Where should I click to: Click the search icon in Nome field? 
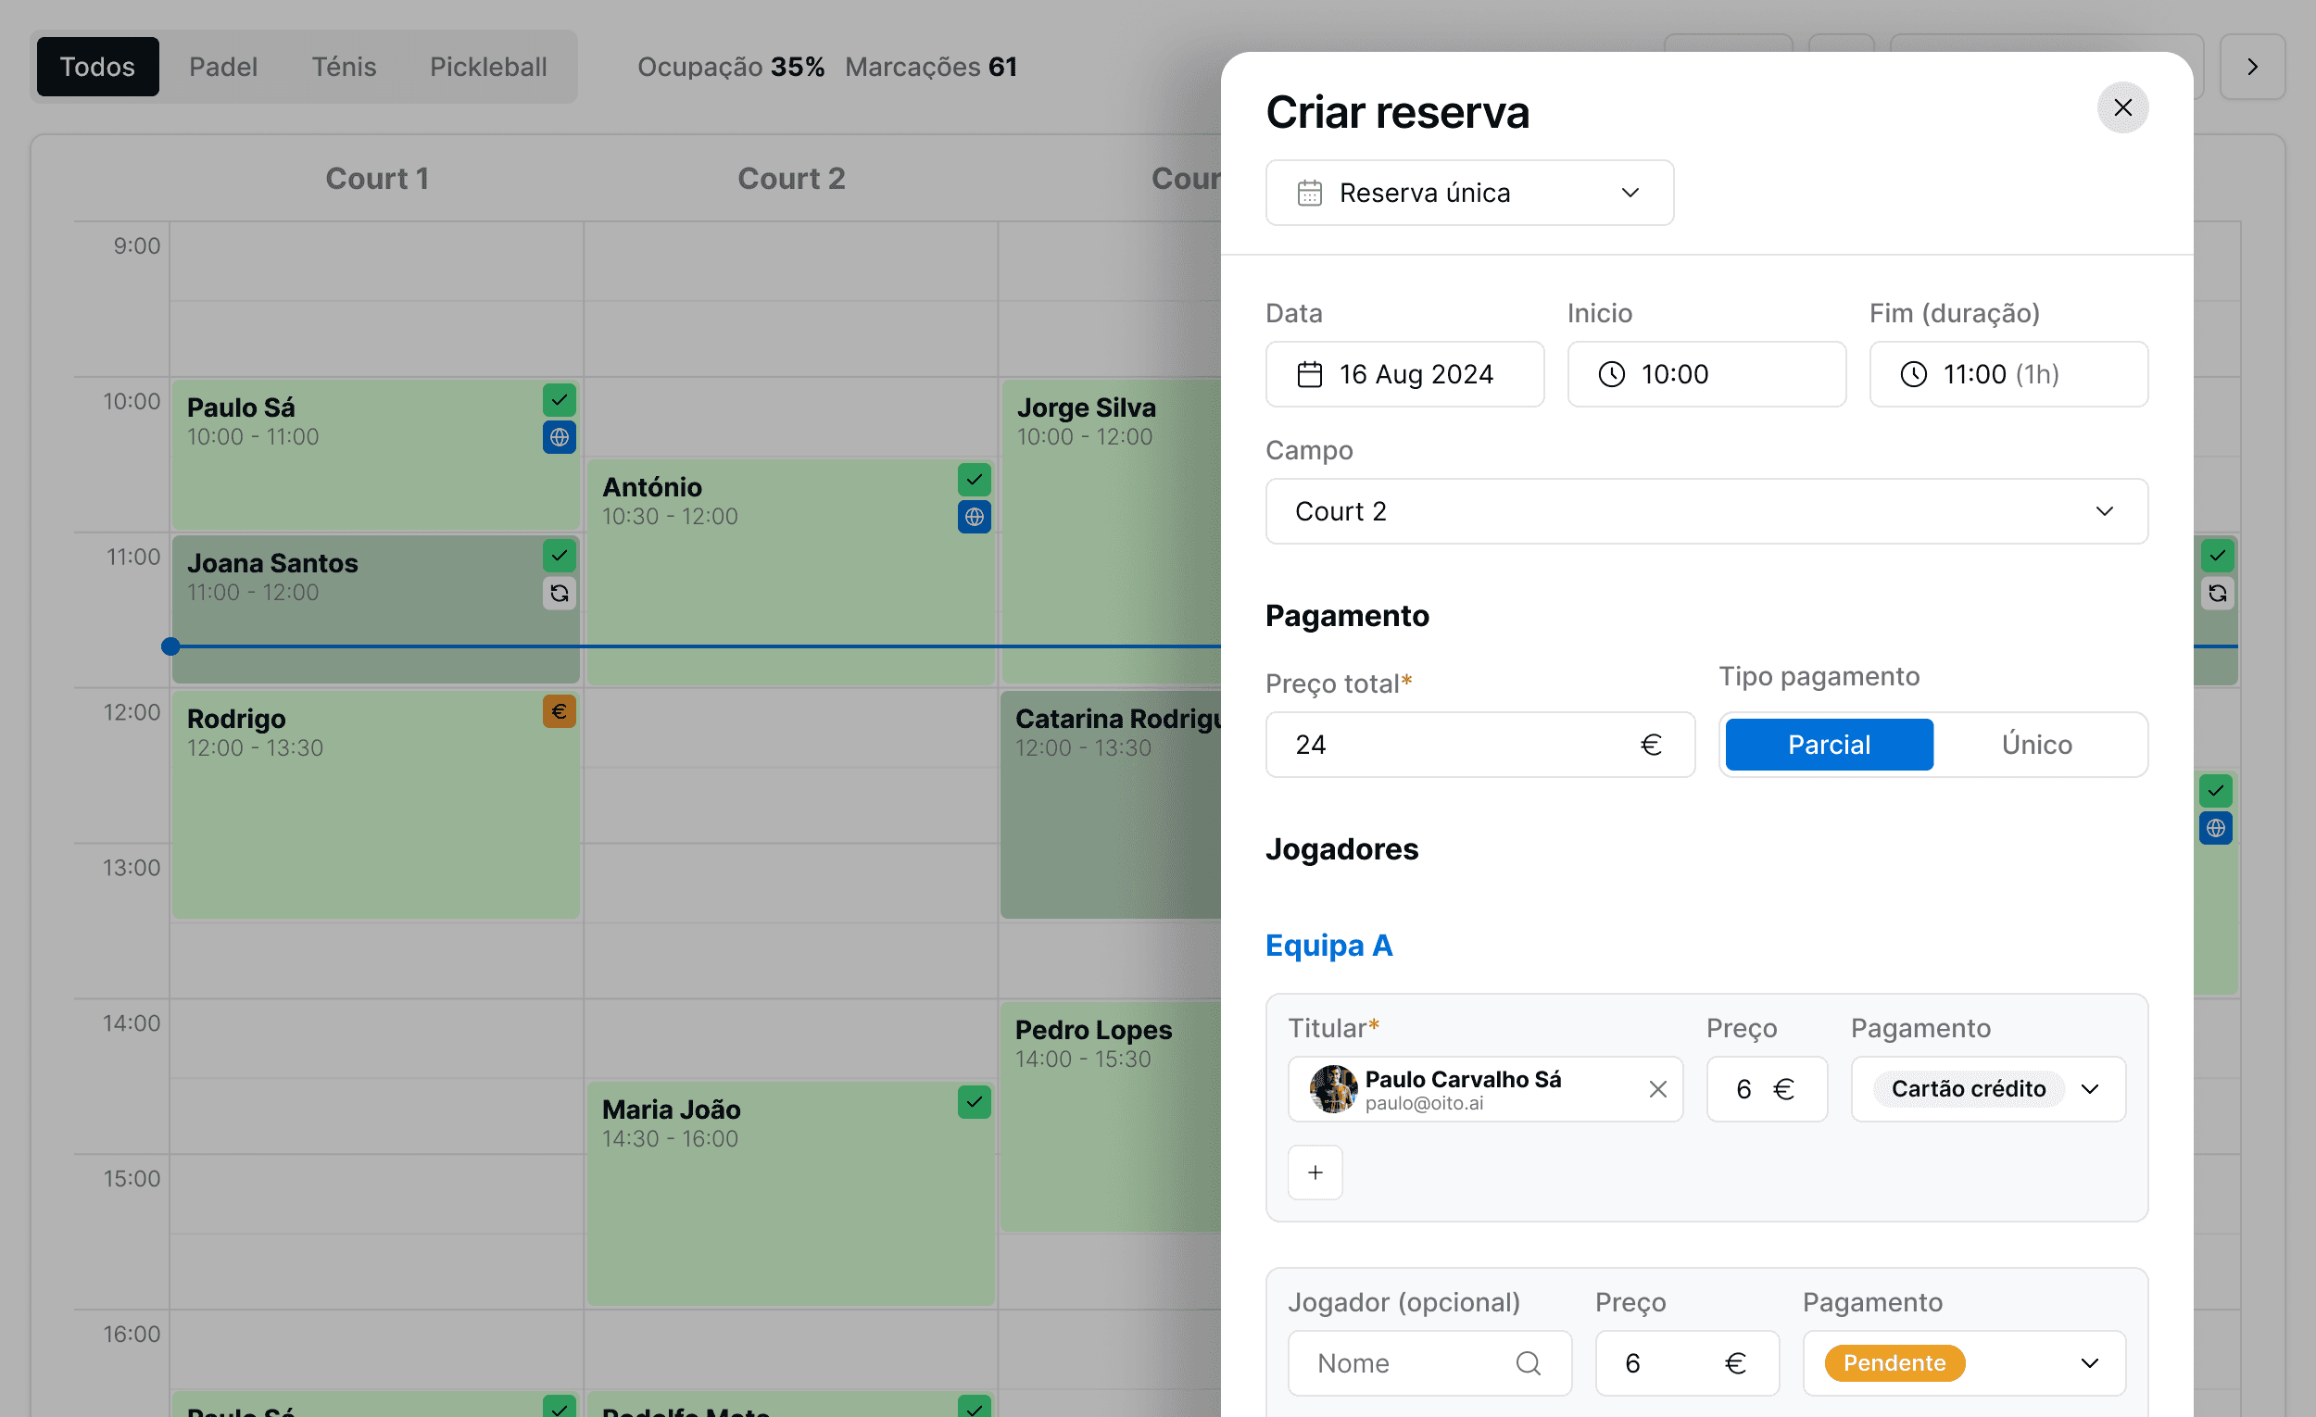1528,1363
